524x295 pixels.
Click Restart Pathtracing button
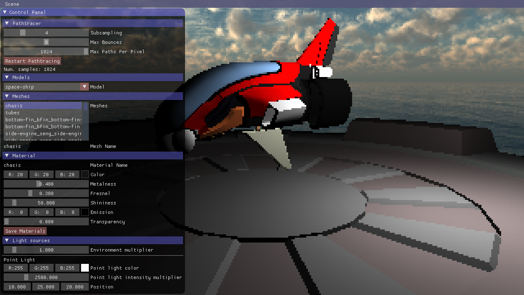(x=32, y=61)
